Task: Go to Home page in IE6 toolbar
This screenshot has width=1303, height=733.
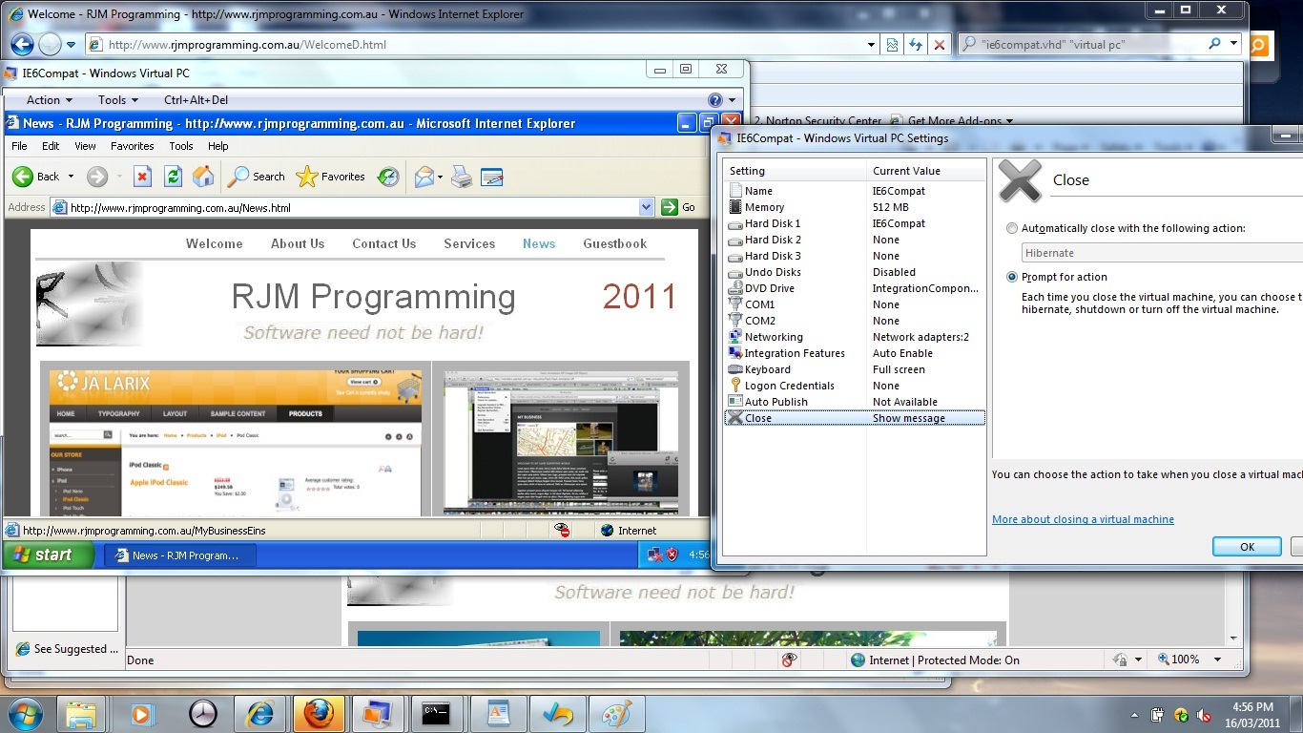Action: click(x=203, y=177)
